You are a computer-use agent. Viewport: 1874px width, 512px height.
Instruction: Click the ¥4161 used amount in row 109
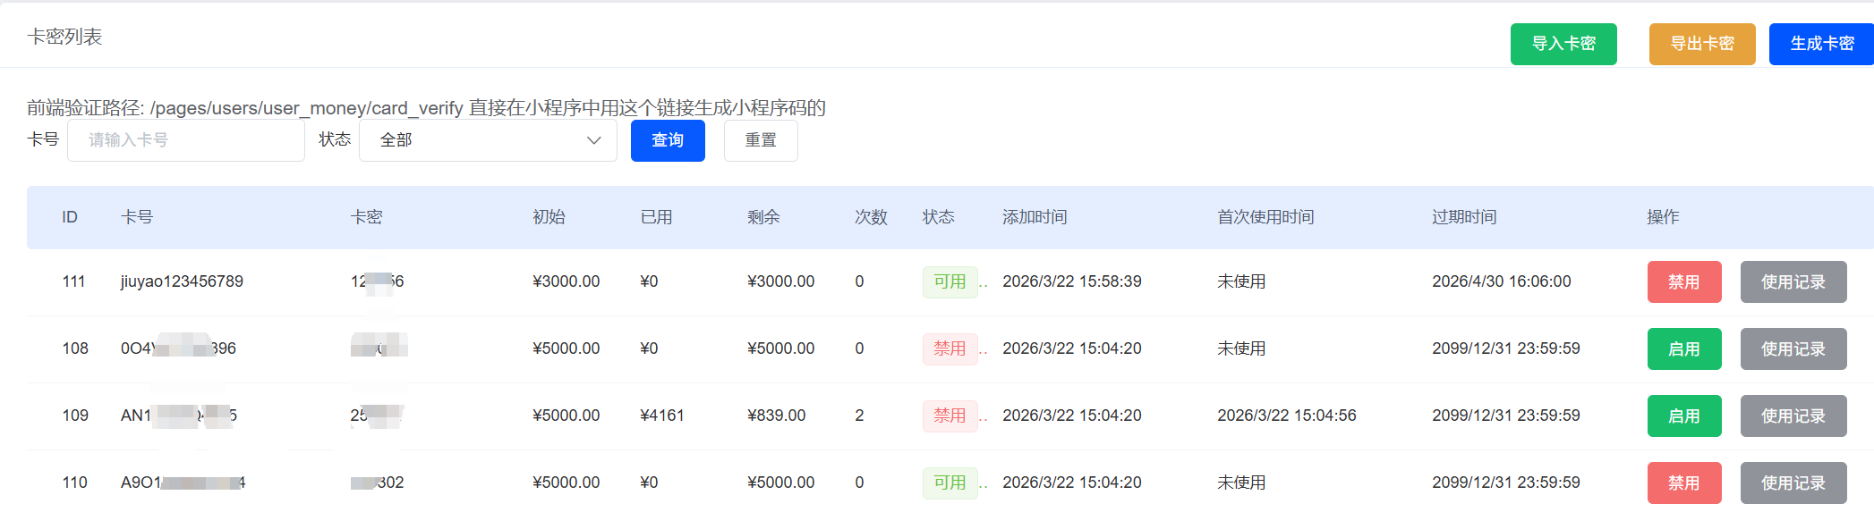pyautogui.click(x=662, y=415)
